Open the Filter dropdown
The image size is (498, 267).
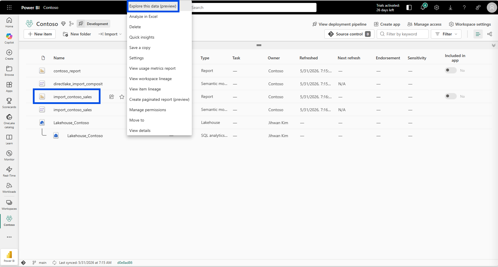[x=446, y=34]
